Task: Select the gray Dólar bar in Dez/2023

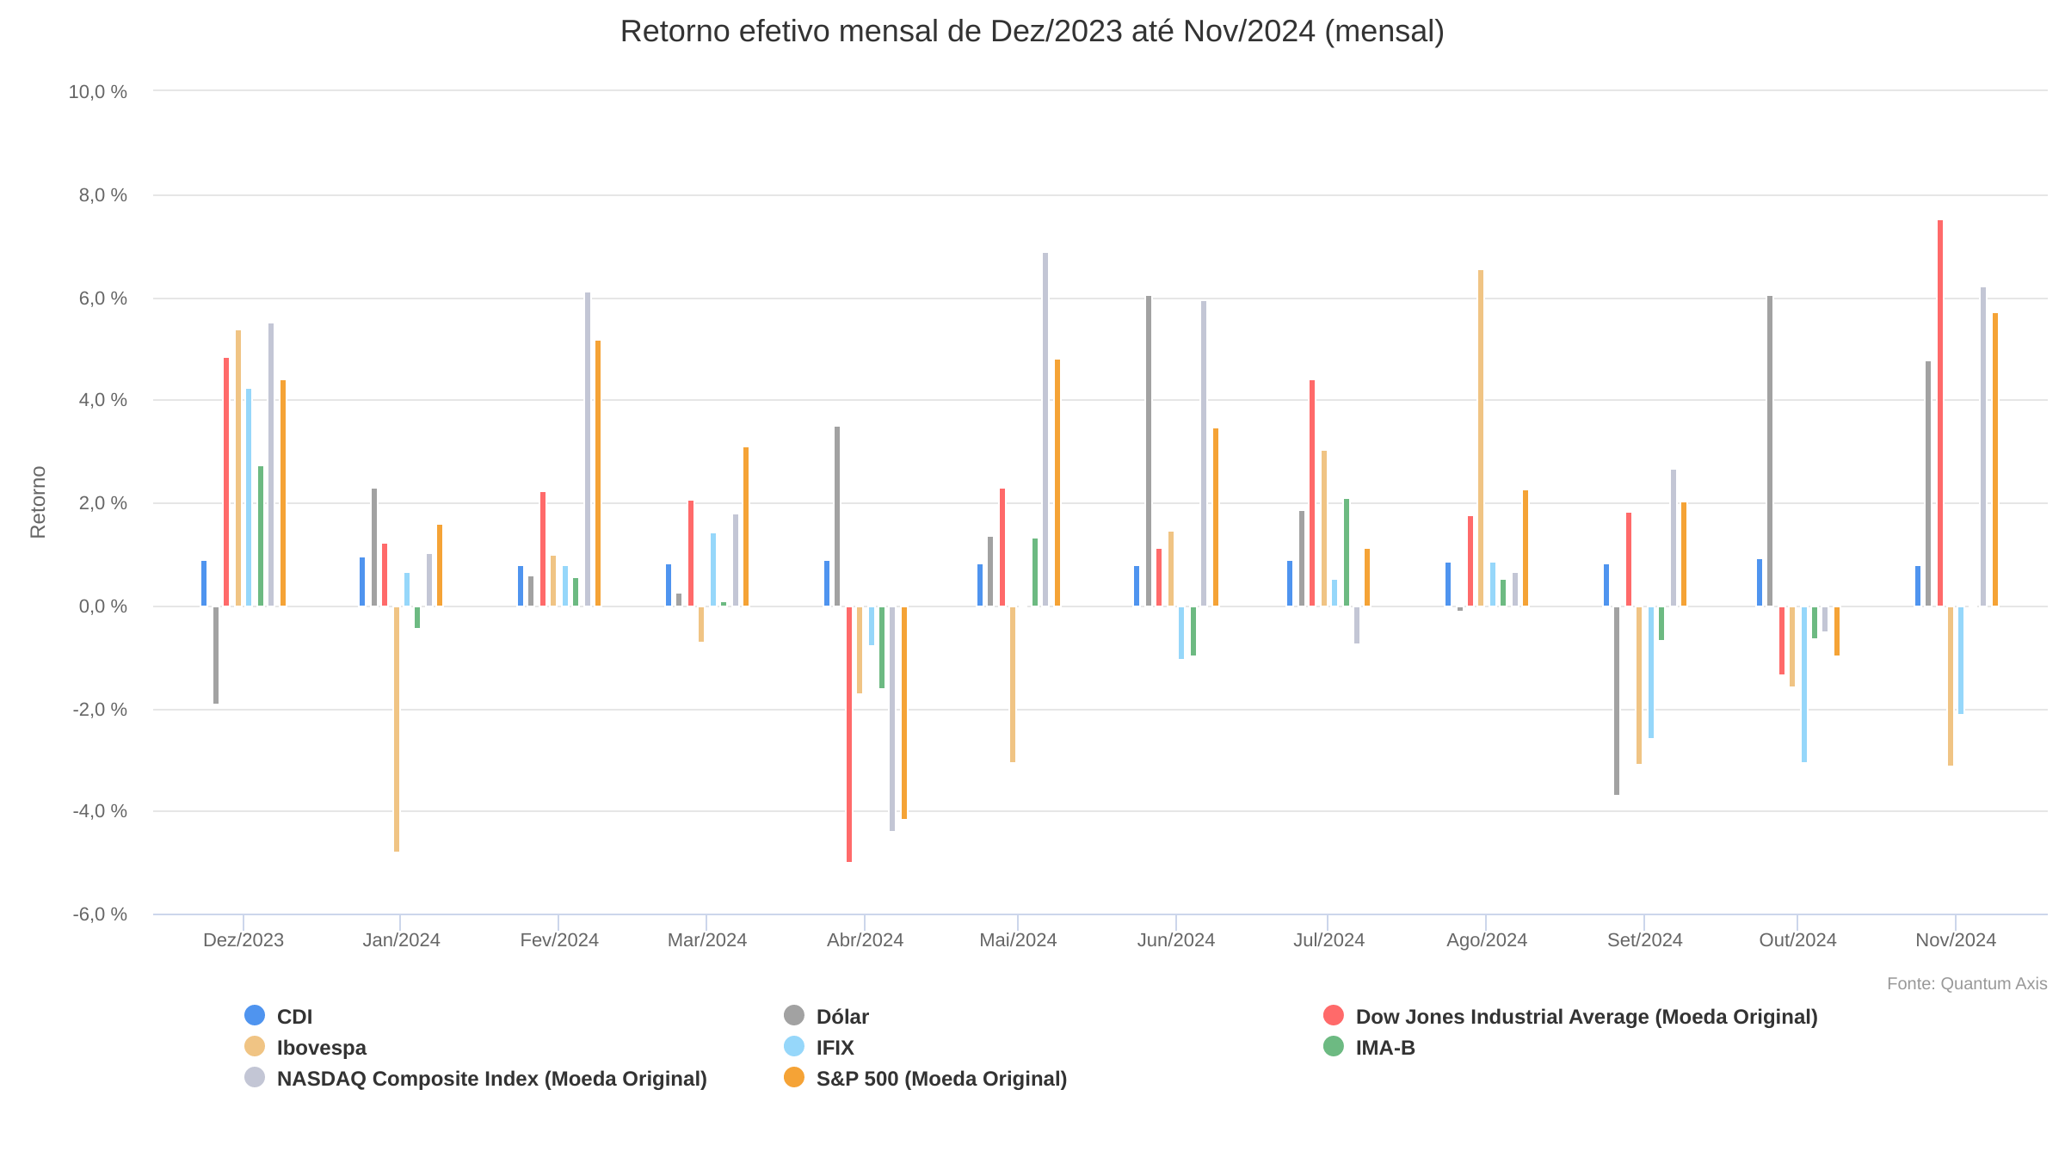Action: point(216,656)
